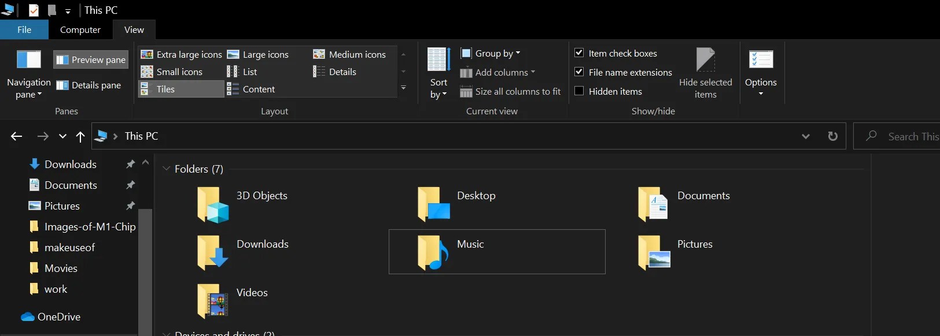Select the Desktop folder tile
940x336 pixels.
(497, 203)
